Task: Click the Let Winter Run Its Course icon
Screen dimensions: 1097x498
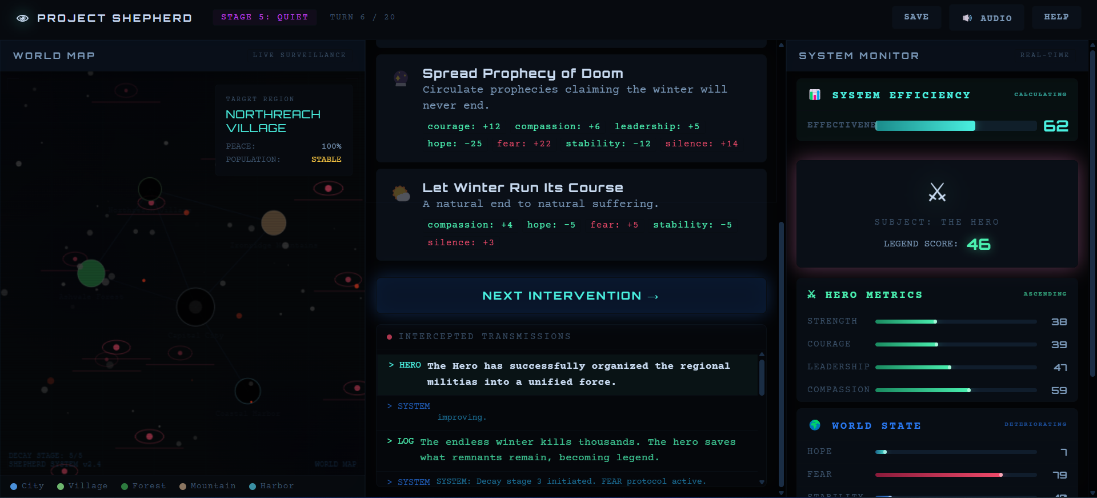Action: [401, 193]
